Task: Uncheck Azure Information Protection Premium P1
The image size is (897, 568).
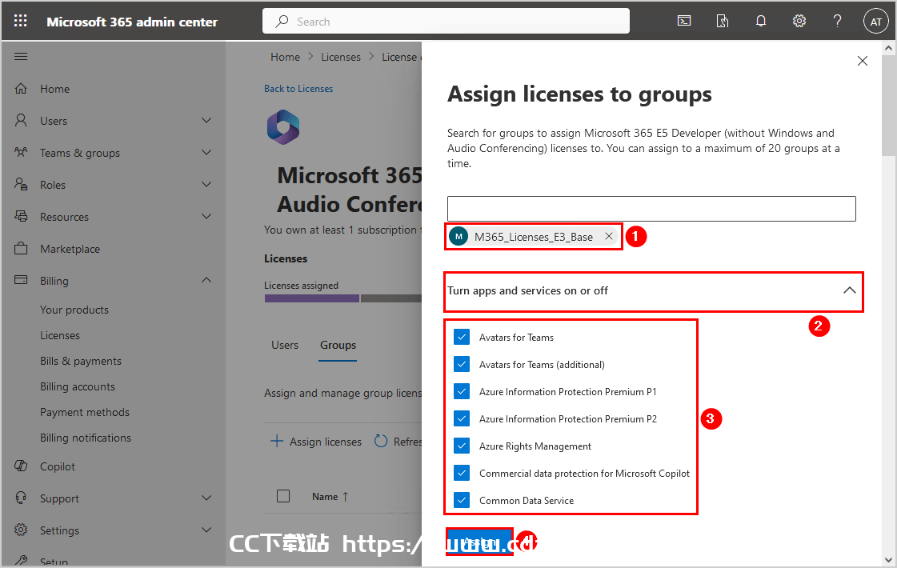Action: [462, 391]
